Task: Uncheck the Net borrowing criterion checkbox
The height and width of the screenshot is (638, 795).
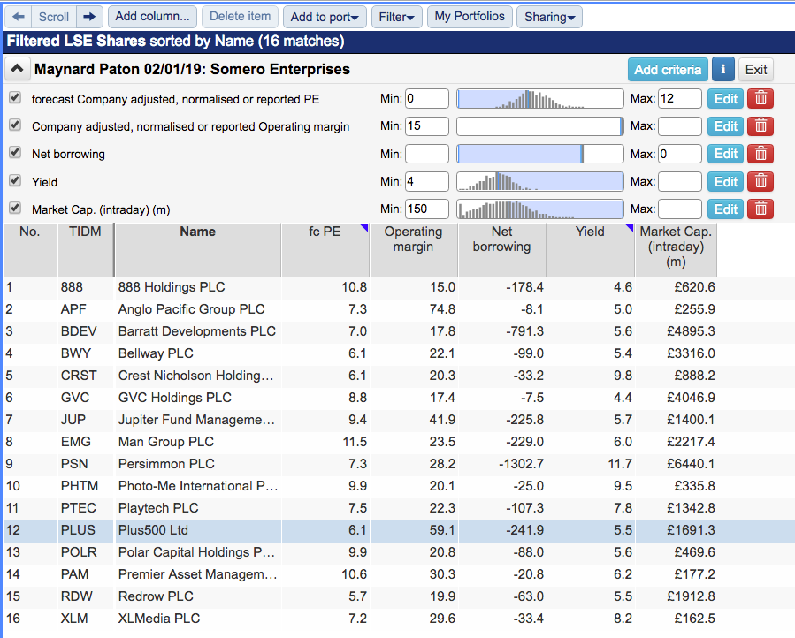Action: pos(15,153)
